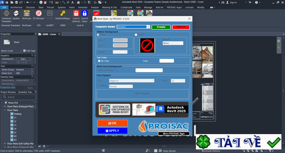The height and width of the screenshot is (153, 285).
Task: Click the Update ribbon icon
Action: (x=16, y=15)
